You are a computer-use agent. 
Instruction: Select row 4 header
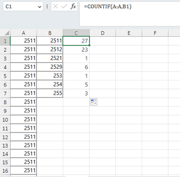tap(5, 67)
